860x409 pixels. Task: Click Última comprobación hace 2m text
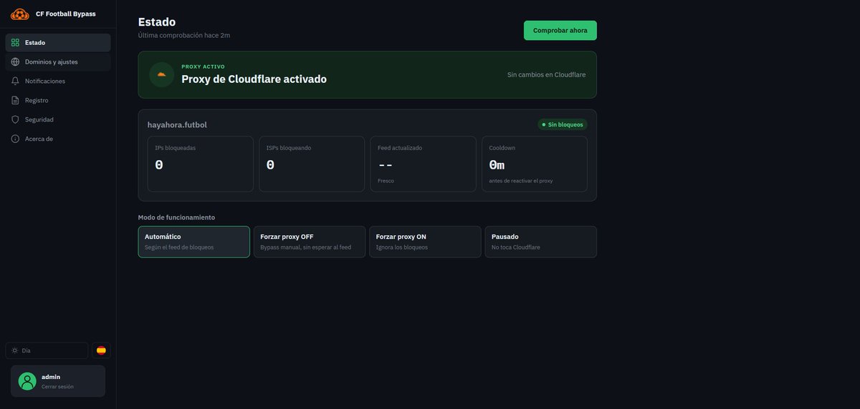pos(184,35)
